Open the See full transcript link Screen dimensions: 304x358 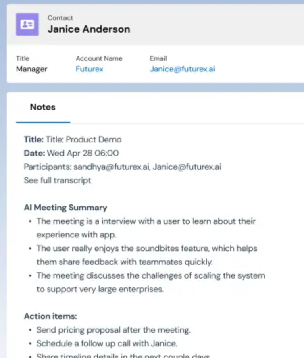point(57,180)
